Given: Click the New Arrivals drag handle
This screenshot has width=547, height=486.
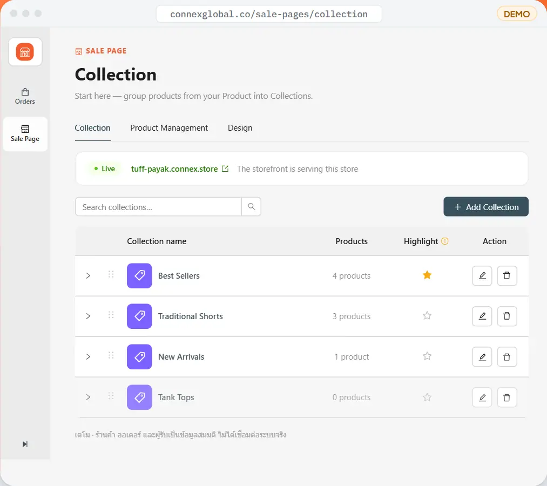Looking at the screenshot, I should point(111,355).
